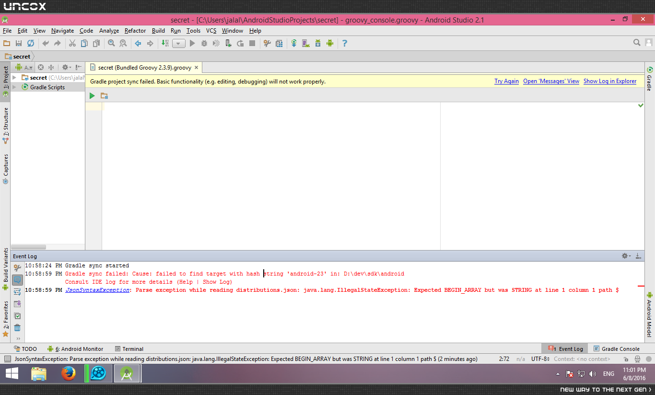Click the Cut scissors icon
The width and height of the screenshot is (655, 395).
click(x=72, y=43)
